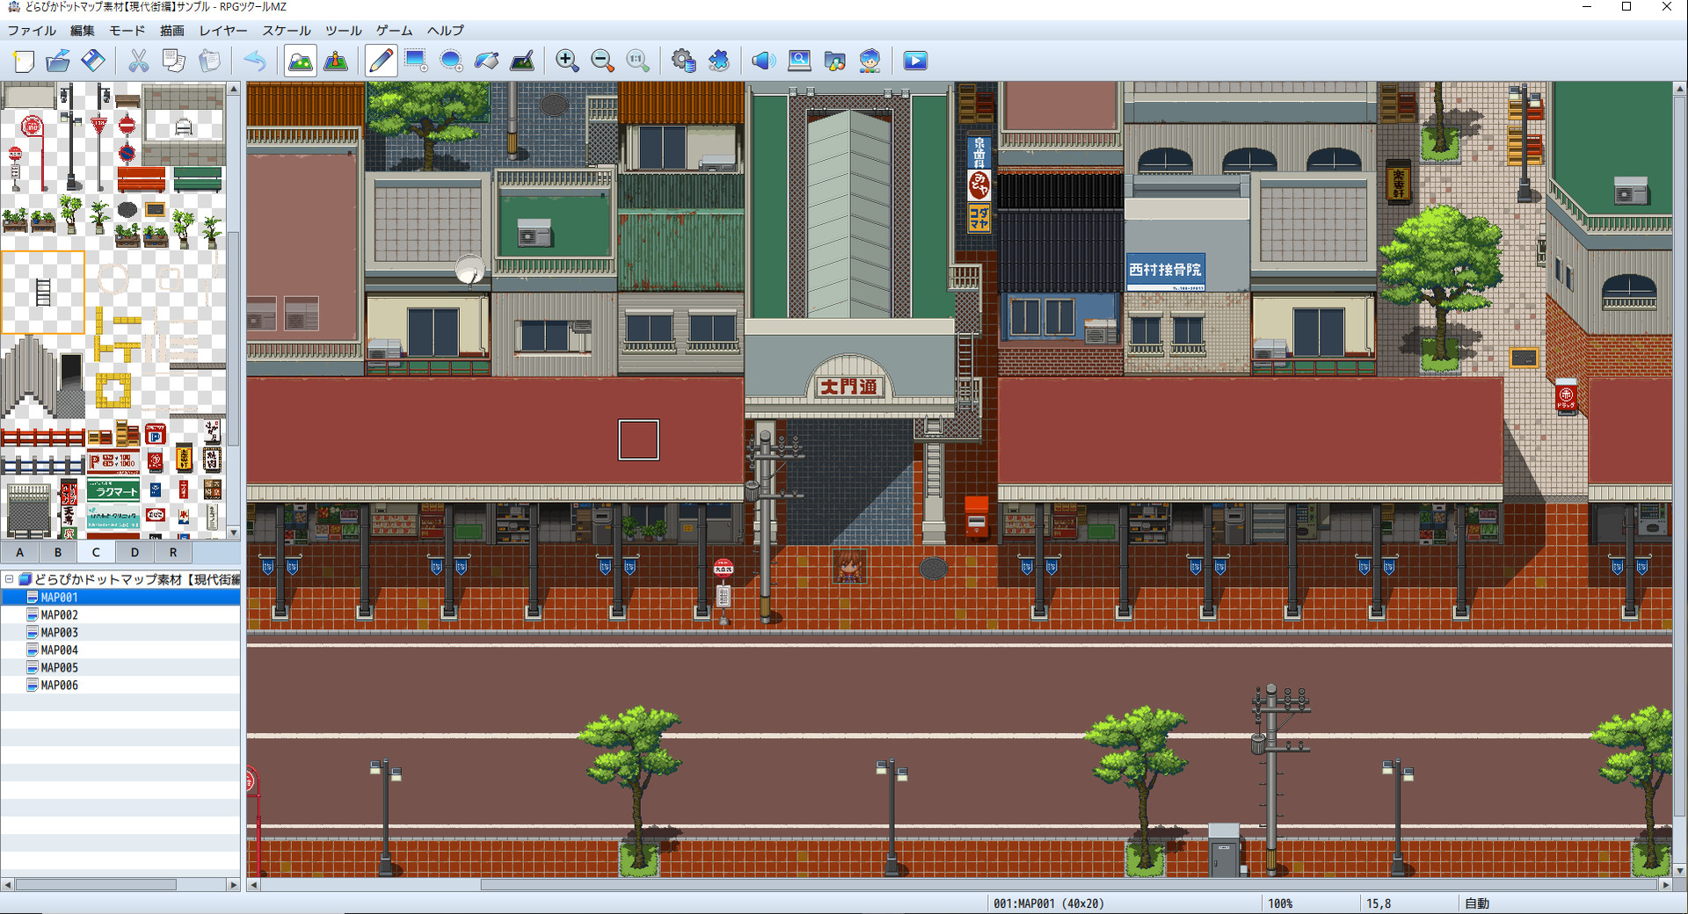
Task: Switch to tileset tab R
Action: pos(173,552)
